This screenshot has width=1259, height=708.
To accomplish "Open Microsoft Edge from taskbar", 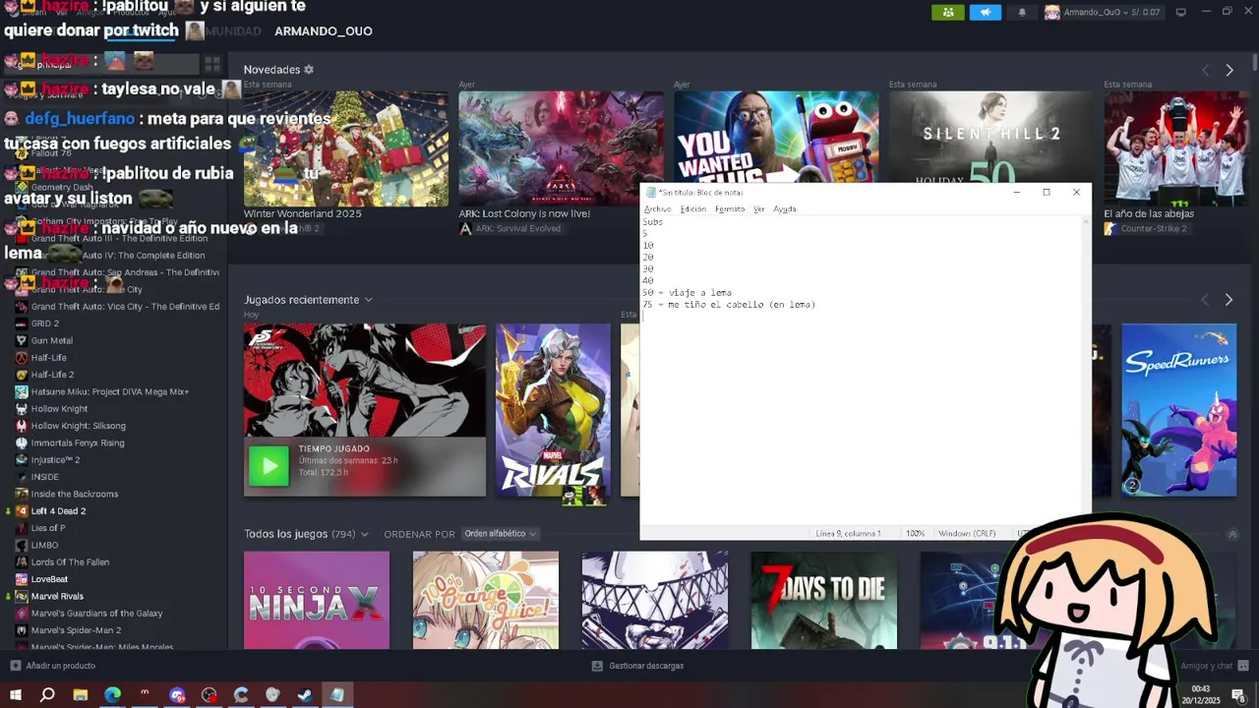I will (112, 695).
